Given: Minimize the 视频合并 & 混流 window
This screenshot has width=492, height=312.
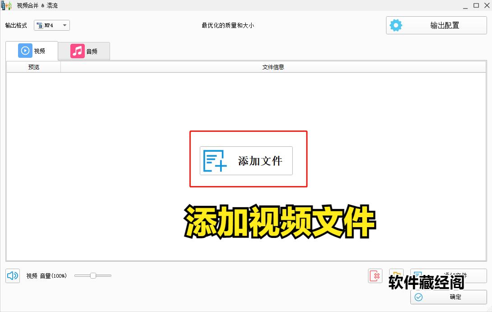Looking at the screenshot, I should pos(465,6).
